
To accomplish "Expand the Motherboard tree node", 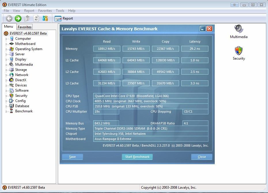I will [6, 44].
